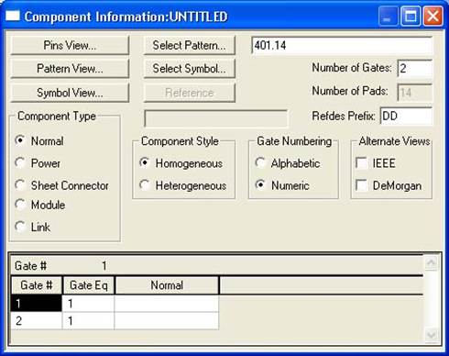Click the gate table scroll down arrow
Viewport: 449px width, 356px height.
pos(432,335)
